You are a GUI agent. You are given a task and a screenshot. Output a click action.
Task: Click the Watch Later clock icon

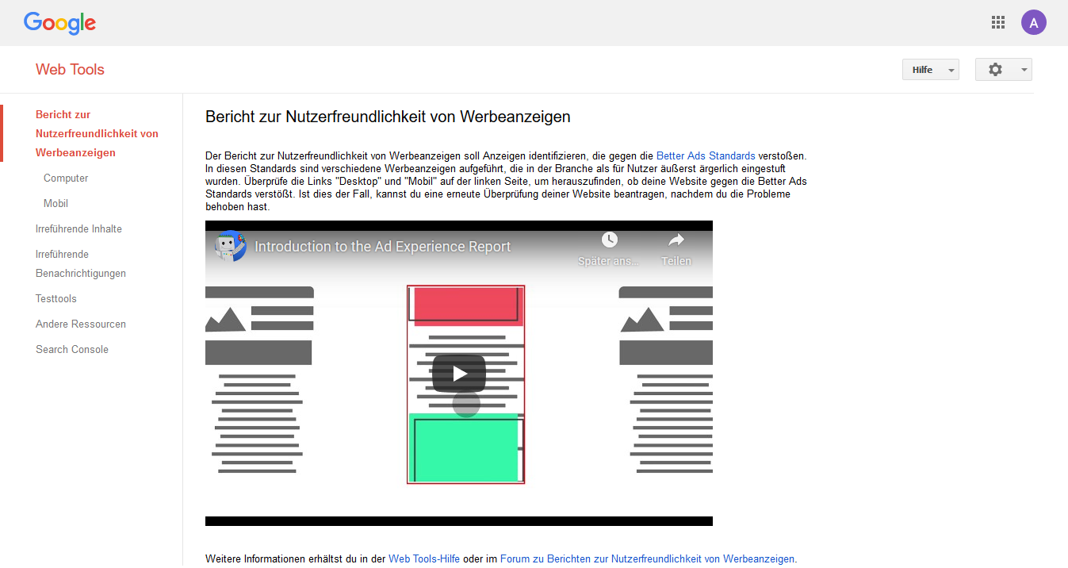(x=609, y=240)
